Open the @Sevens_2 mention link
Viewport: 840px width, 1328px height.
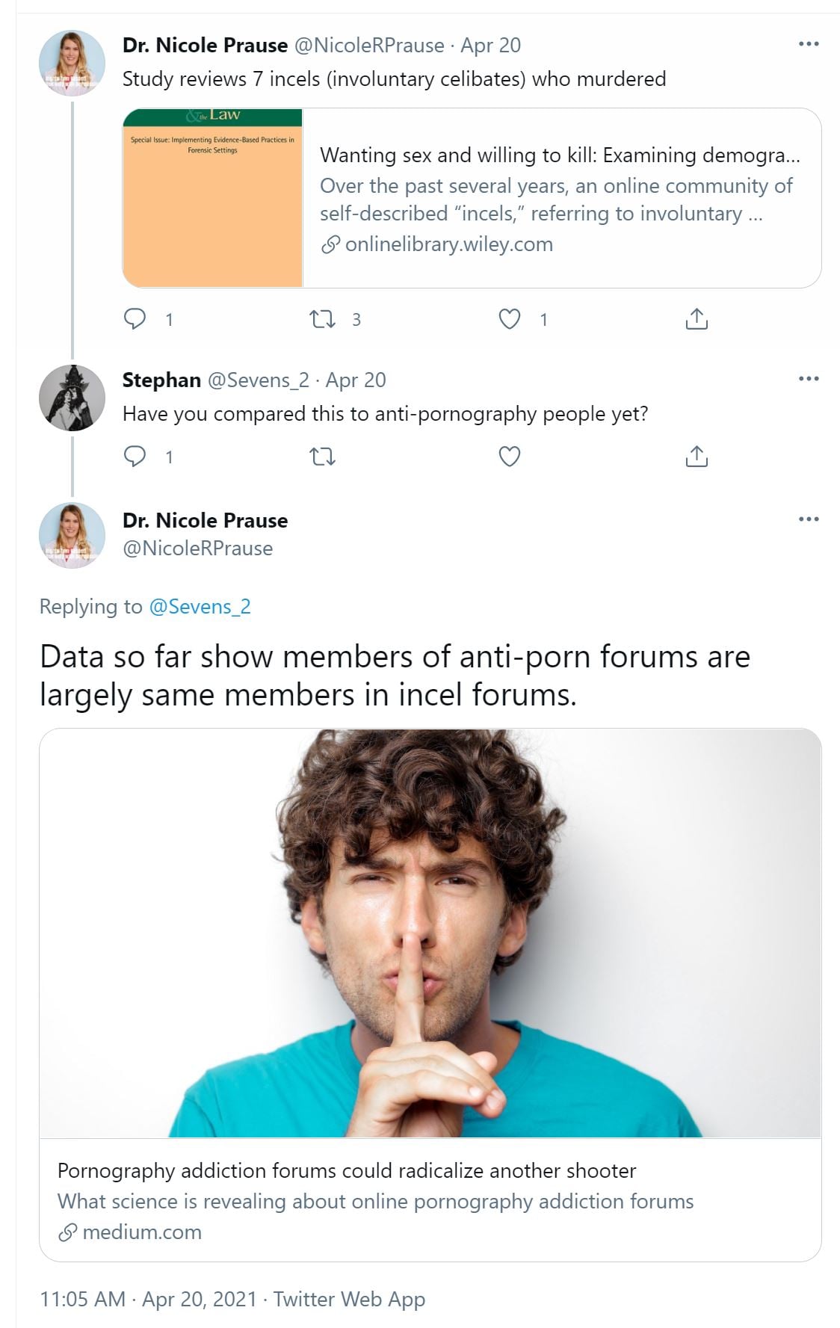click(200, 606)
